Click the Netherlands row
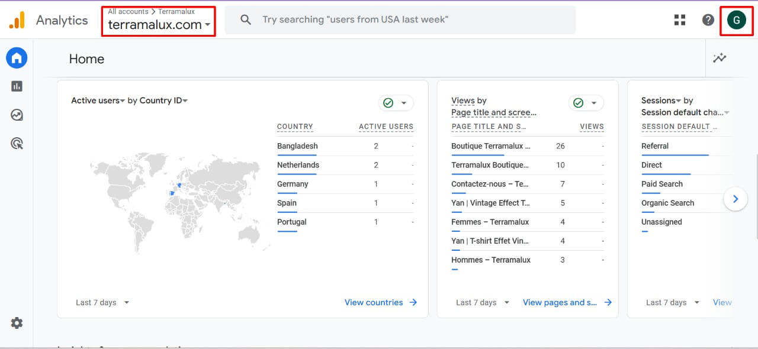 345,165
